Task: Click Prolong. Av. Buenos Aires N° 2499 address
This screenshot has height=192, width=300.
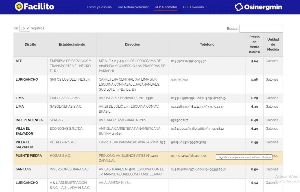Action: (128, 158)
